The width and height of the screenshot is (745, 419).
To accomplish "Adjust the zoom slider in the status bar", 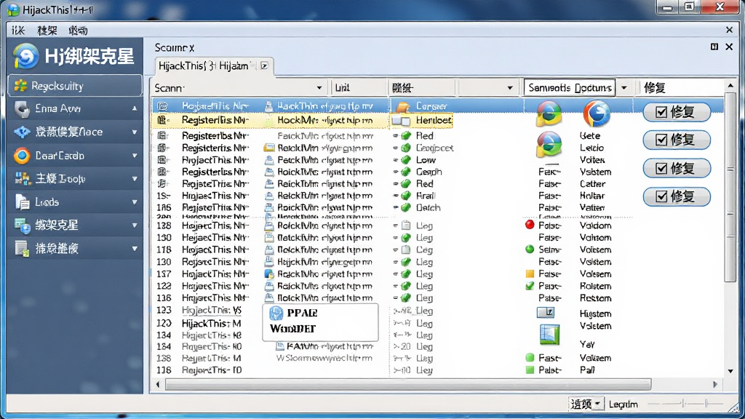I will (684, 404).
